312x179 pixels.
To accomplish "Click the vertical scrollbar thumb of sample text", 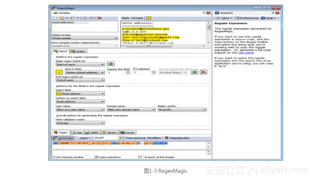I will click(208, 27).
